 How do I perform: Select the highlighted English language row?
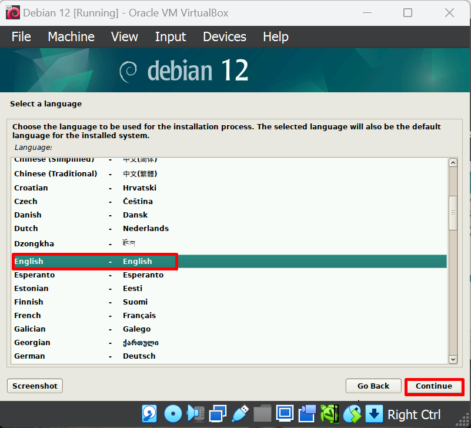pyautogui.click(x=229, y=261)
